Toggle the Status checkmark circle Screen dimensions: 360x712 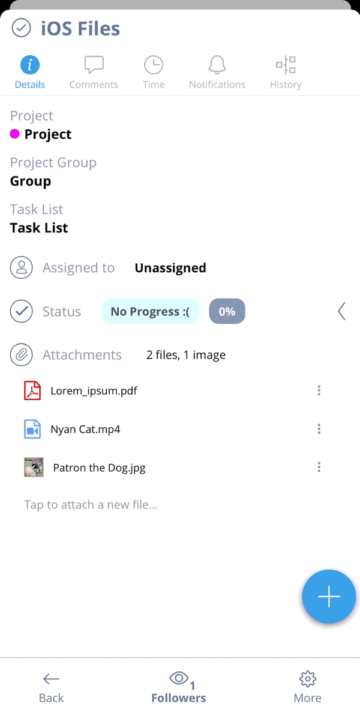[22, 311]
